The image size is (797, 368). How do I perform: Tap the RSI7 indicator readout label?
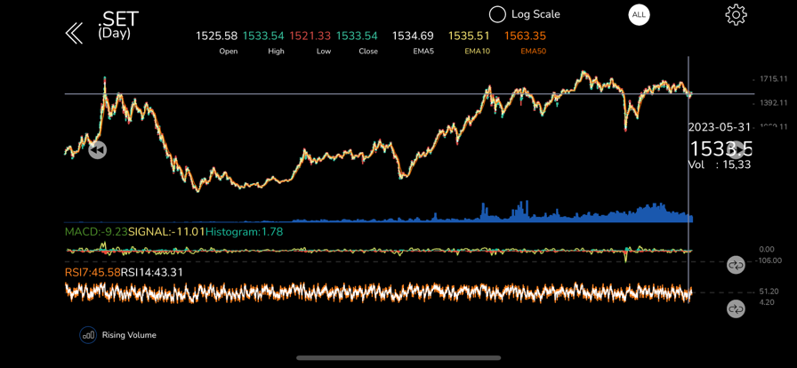click(93, 272)
